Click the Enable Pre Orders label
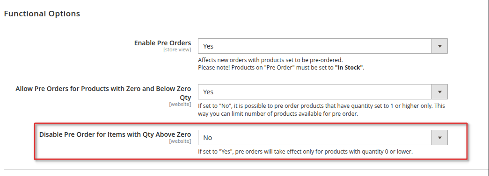Screen dimensions: 489x176 tap(162, 43)
